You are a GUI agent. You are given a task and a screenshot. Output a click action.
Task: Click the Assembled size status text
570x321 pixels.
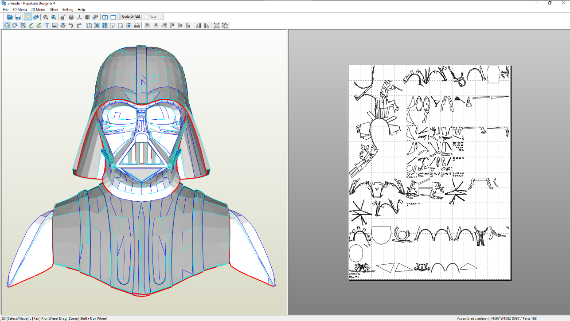[x=497, y=318]
